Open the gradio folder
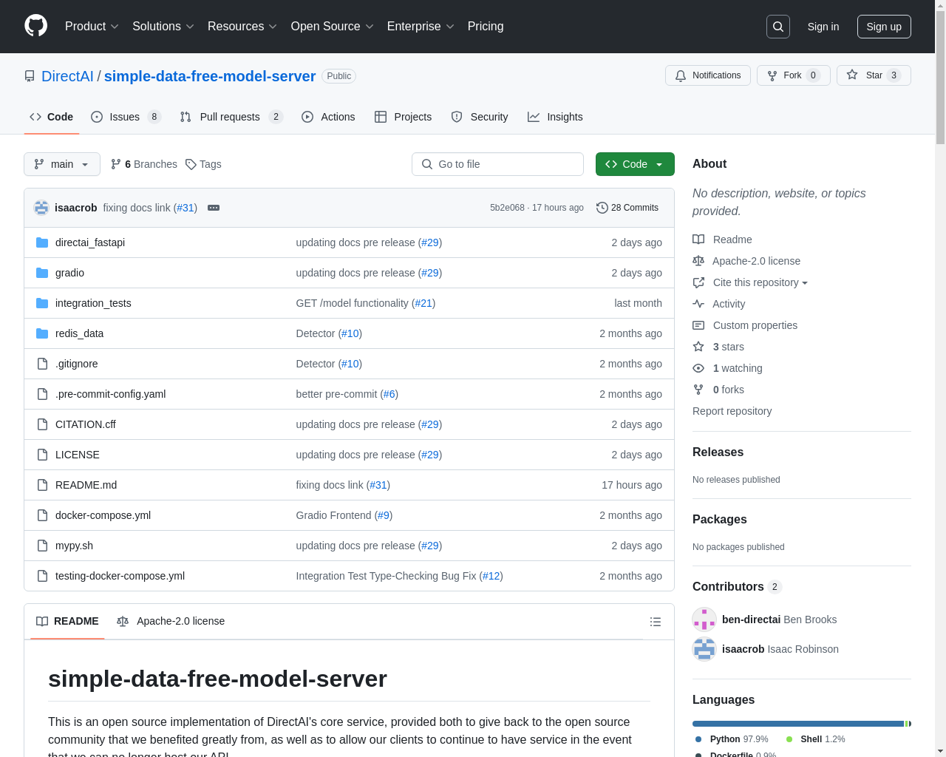Screen dimensions: 946x757 [69, 273]
